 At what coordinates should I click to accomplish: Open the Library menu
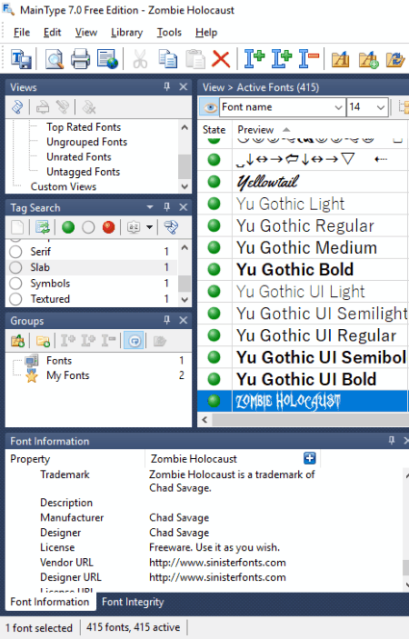coord(126,33)
